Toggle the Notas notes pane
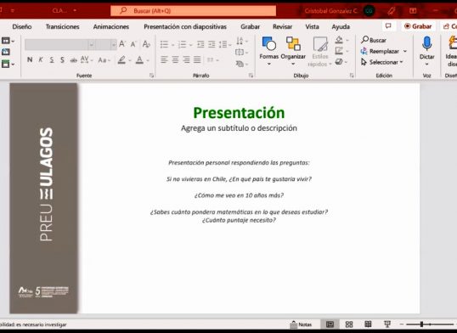This screenshot has width=457, height=333. (301, 325)
